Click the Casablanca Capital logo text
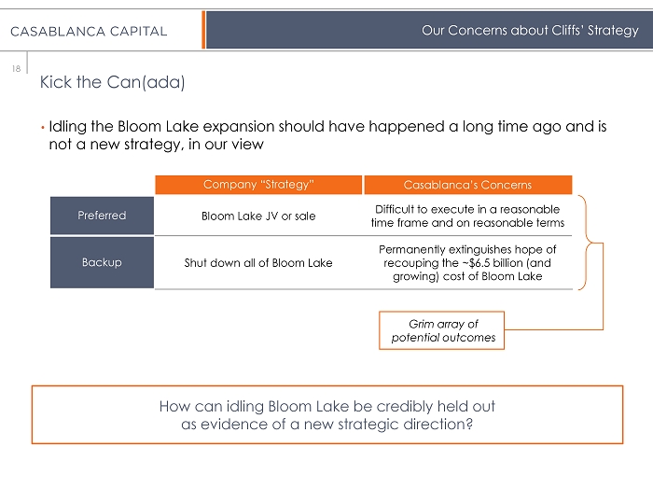 point(89,31)
